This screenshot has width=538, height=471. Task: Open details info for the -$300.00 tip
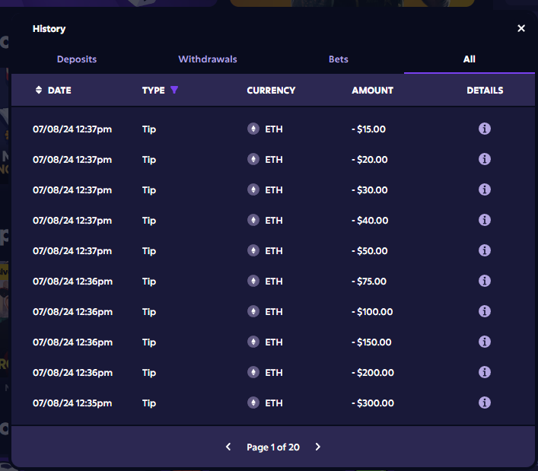coord(485,403)
